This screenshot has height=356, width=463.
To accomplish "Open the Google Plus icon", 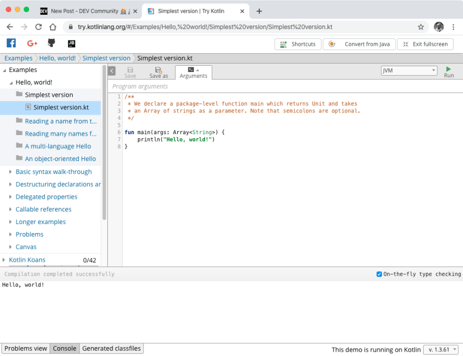I will coord(32,44).
